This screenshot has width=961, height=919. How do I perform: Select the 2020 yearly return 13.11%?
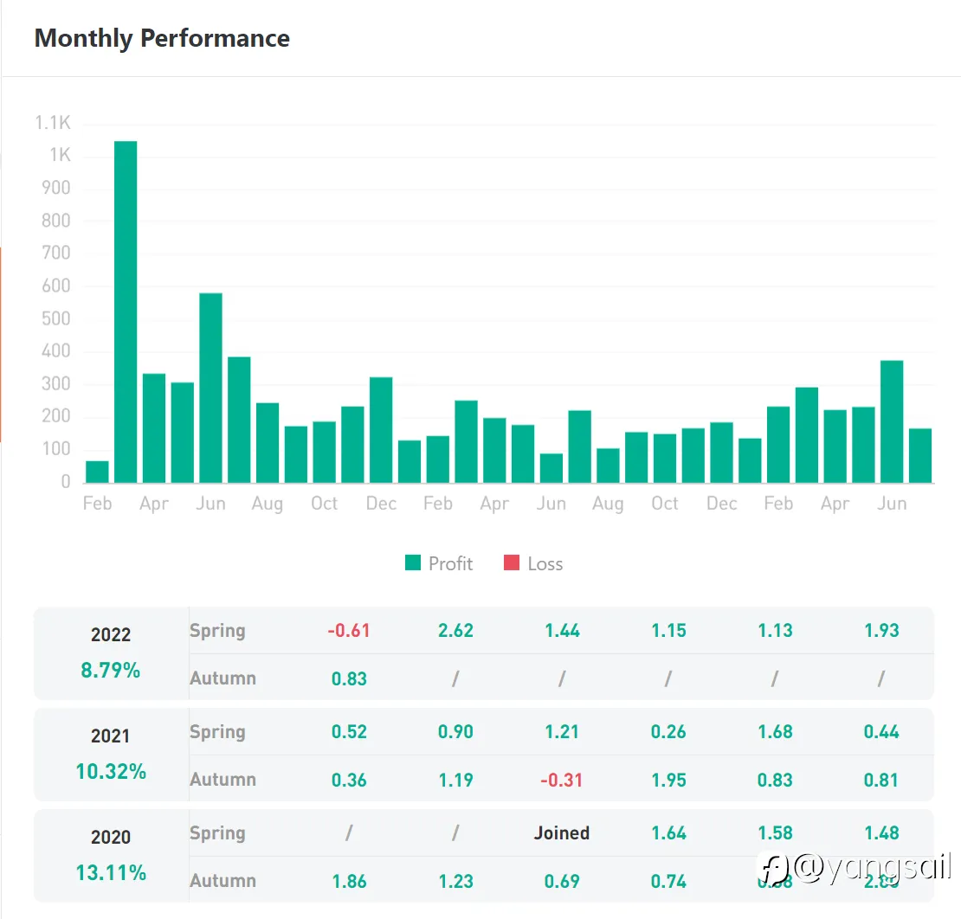[111, 872]
